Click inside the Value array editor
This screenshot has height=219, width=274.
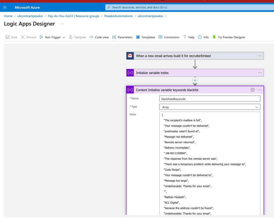[x=210, y=163]
